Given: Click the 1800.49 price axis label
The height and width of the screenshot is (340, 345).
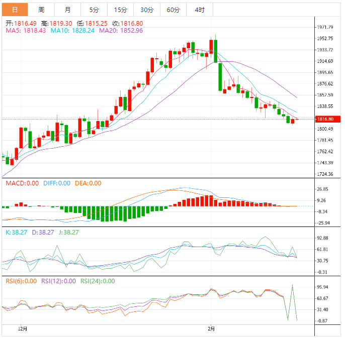Looking at the screenshot, I should pos(325,129).
